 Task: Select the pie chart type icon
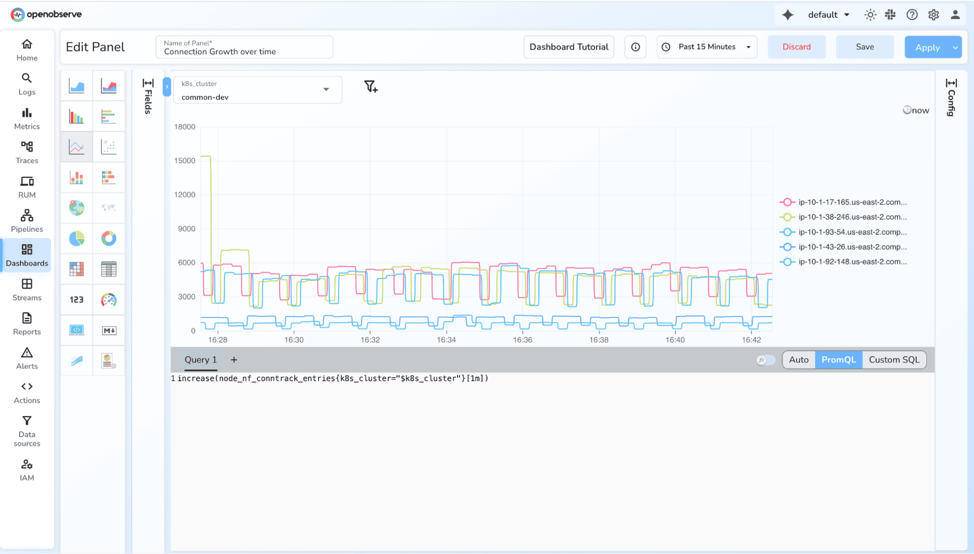(76, 239)
